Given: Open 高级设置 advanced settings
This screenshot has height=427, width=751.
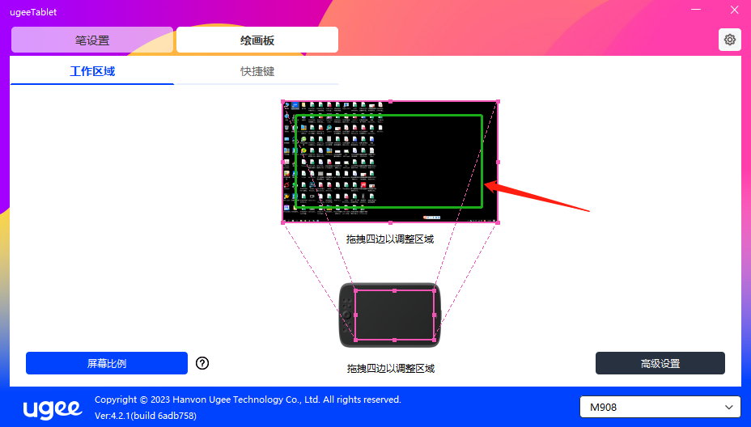Looking at the screenshot, I should [660, 363].
